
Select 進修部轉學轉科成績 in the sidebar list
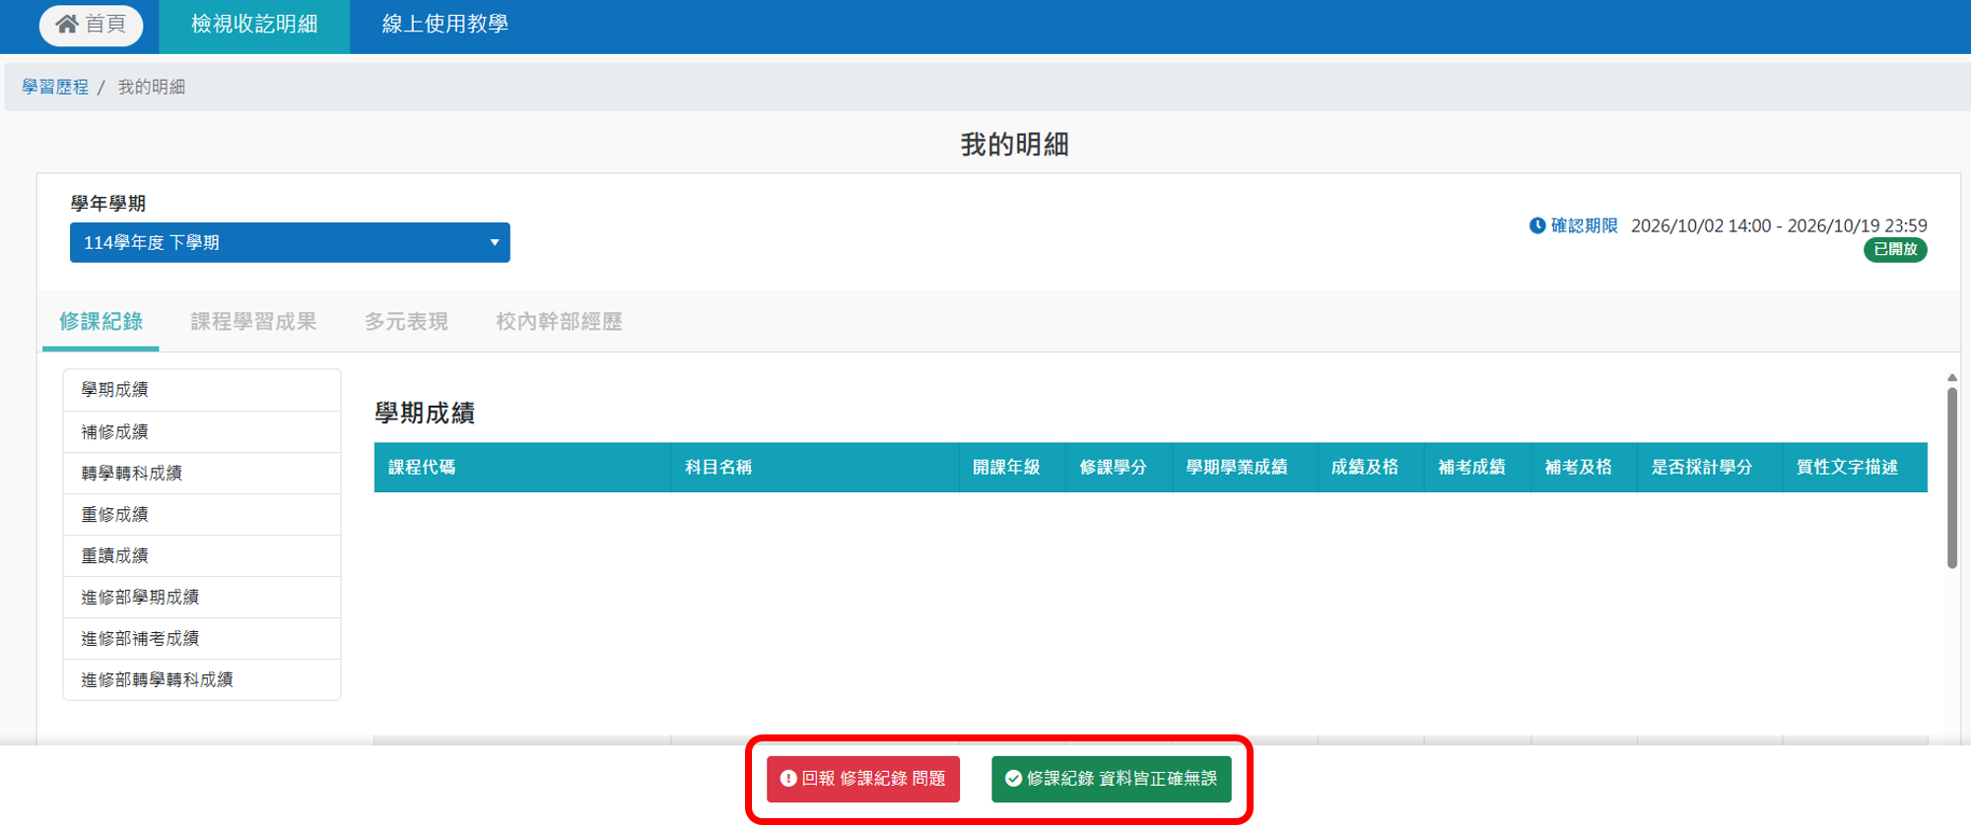[202, 679]
